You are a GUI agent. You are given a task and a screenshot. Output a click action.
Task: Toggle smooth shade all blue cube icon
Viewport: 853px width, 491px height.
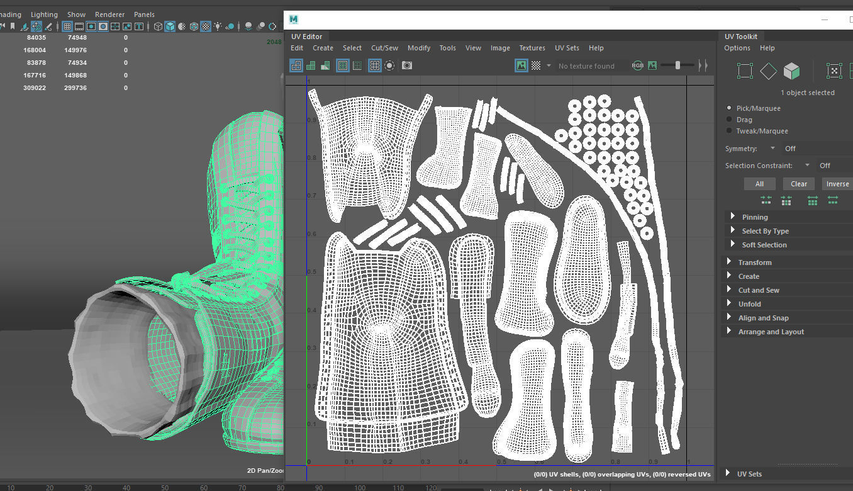pyautogui.click(x=170, y=26)
